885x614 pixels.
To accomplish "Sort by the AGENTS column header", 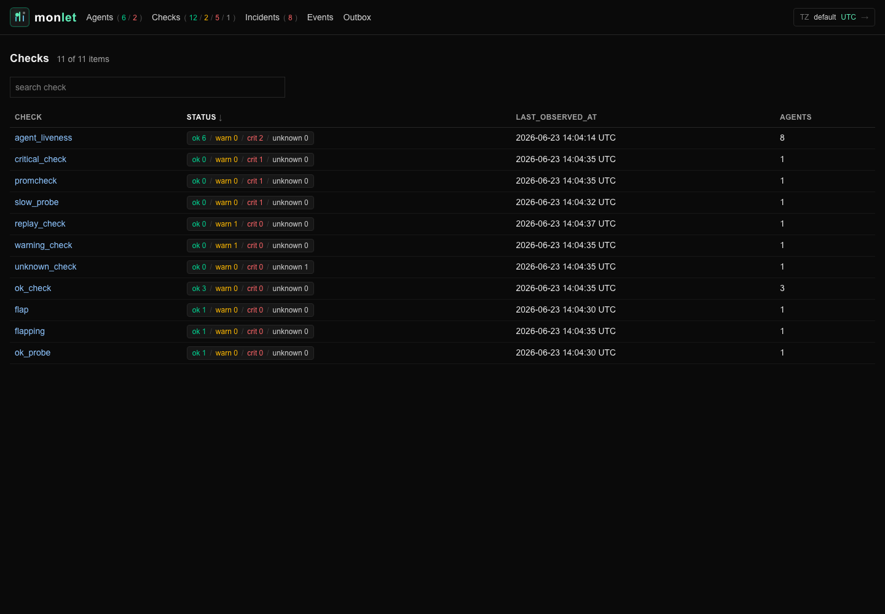I will tap(795, 117).
